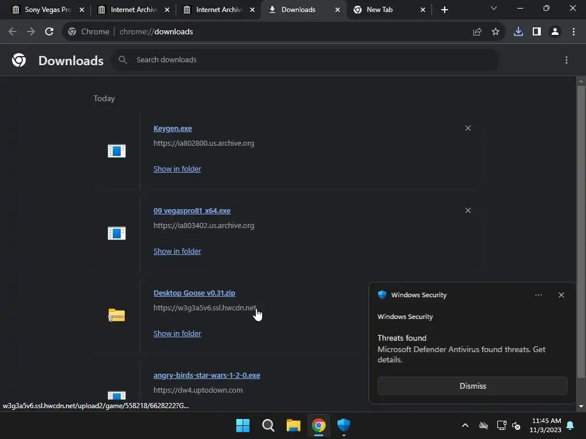The image size is (586, 439).
Task: Remove Keygen.exe from the list
Action: 468,128
